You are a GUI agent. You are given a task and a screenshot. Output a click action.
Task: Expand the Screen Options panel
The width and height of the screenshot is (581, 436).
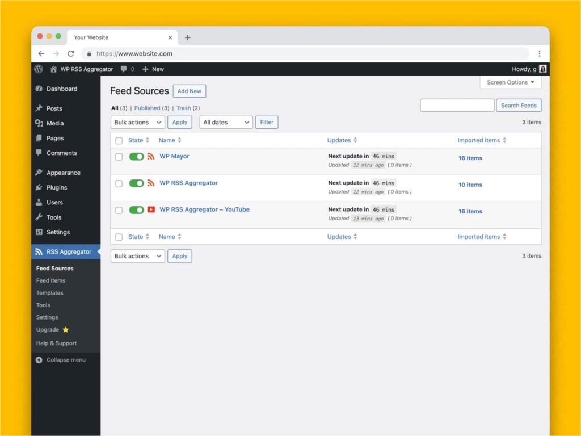click(x=510, y=82)
